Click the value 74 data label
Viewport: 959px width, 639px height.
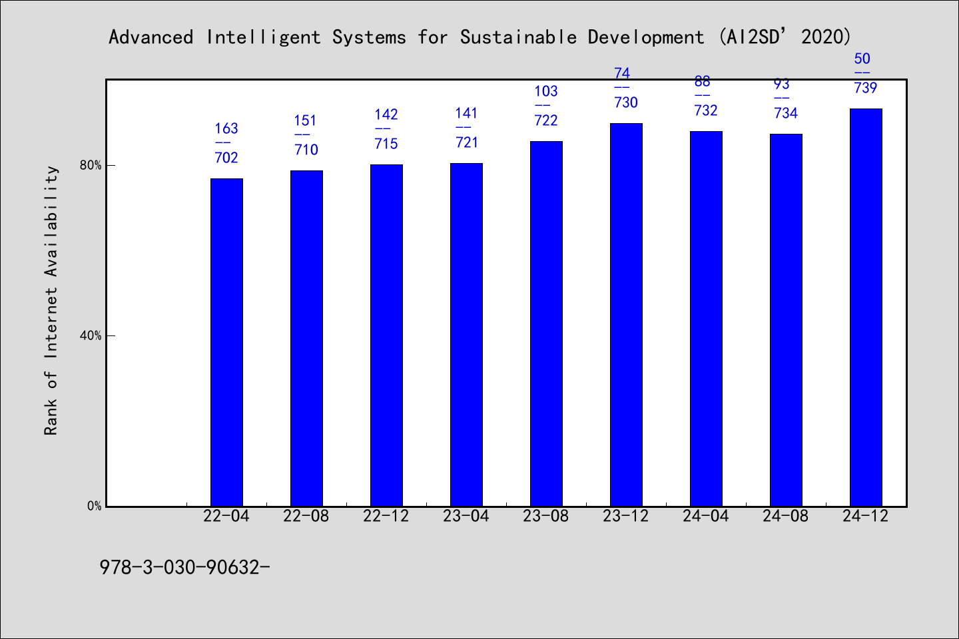(622, 73)
